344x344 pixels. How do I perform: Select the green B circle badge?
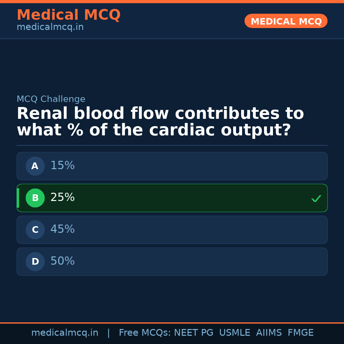35,198
